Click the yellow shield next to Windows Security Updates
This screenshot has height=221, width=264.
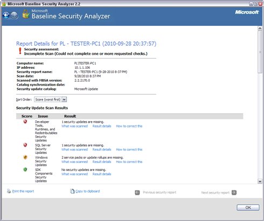25,157
